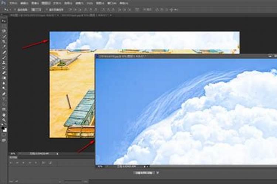Open the Image menu
Screen dimensions: 277x184
click(x=35, y=3)
